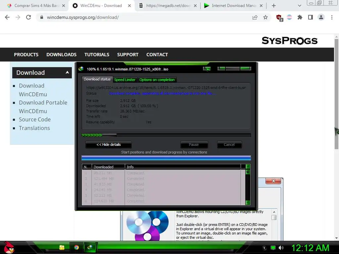Open the volume speaker tray icon

[281, 248]
